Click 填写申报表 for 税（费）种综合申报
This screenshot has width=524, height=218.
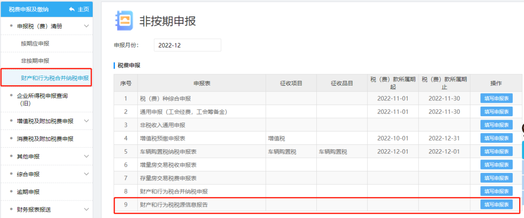pyautogui.click(x=496, y=98)
